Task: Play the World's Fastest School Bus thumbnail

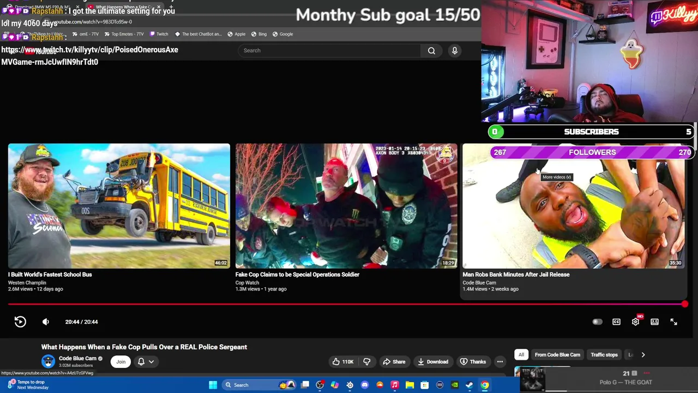Action: pos(119,206)
